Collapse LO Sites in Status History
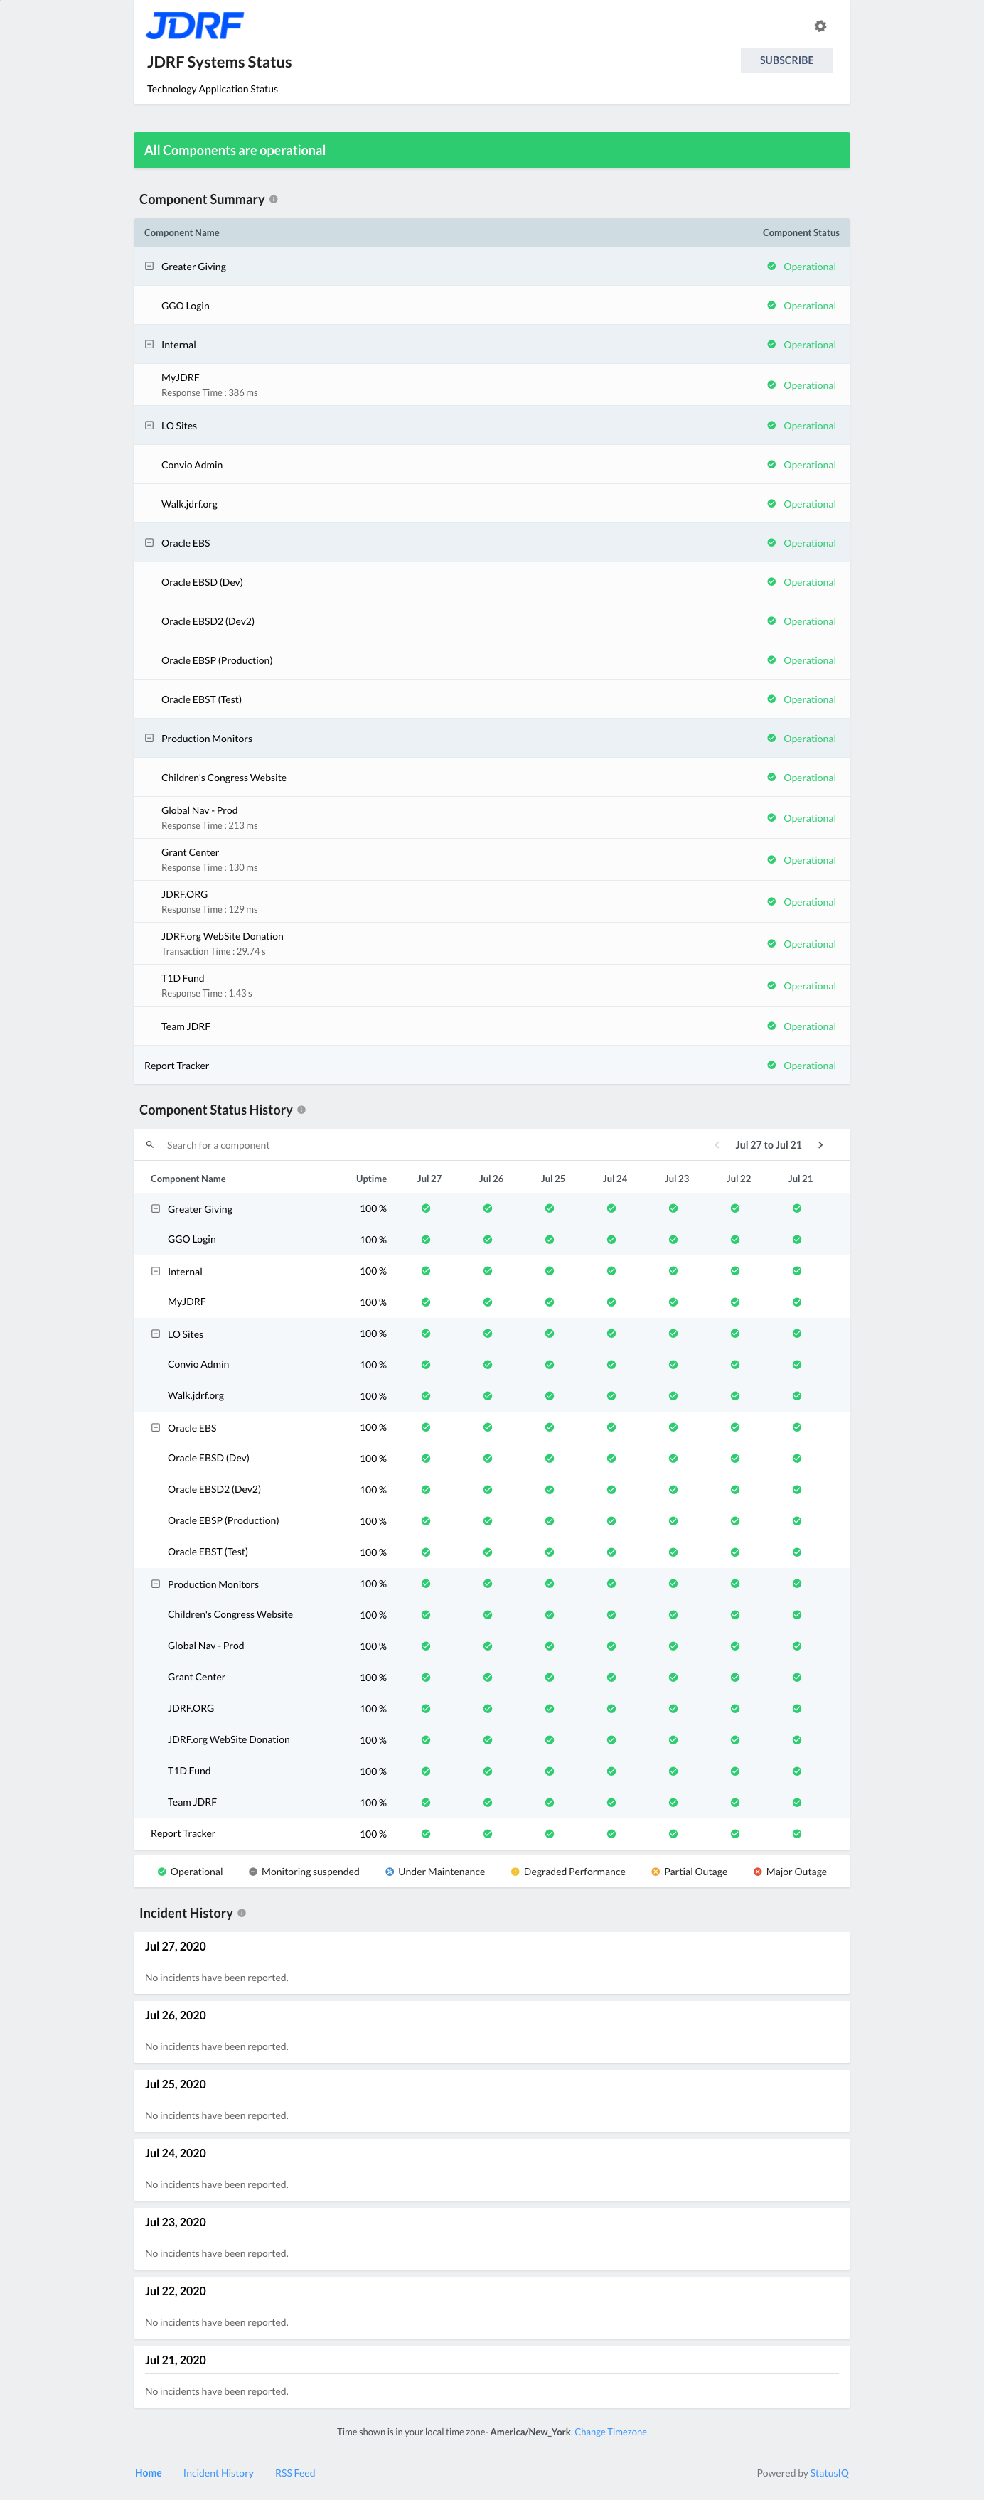The width and height of the screenshot is (984, 2500). click(x=155, y=1334)
